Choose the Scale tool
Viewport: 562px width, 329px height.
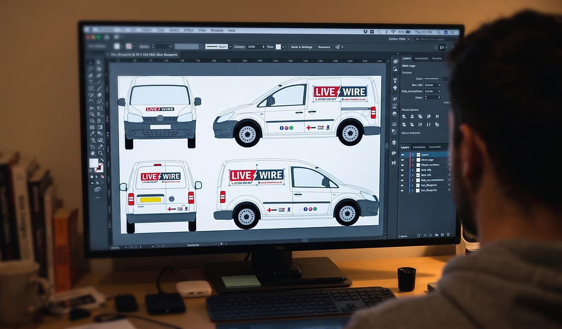99,101
